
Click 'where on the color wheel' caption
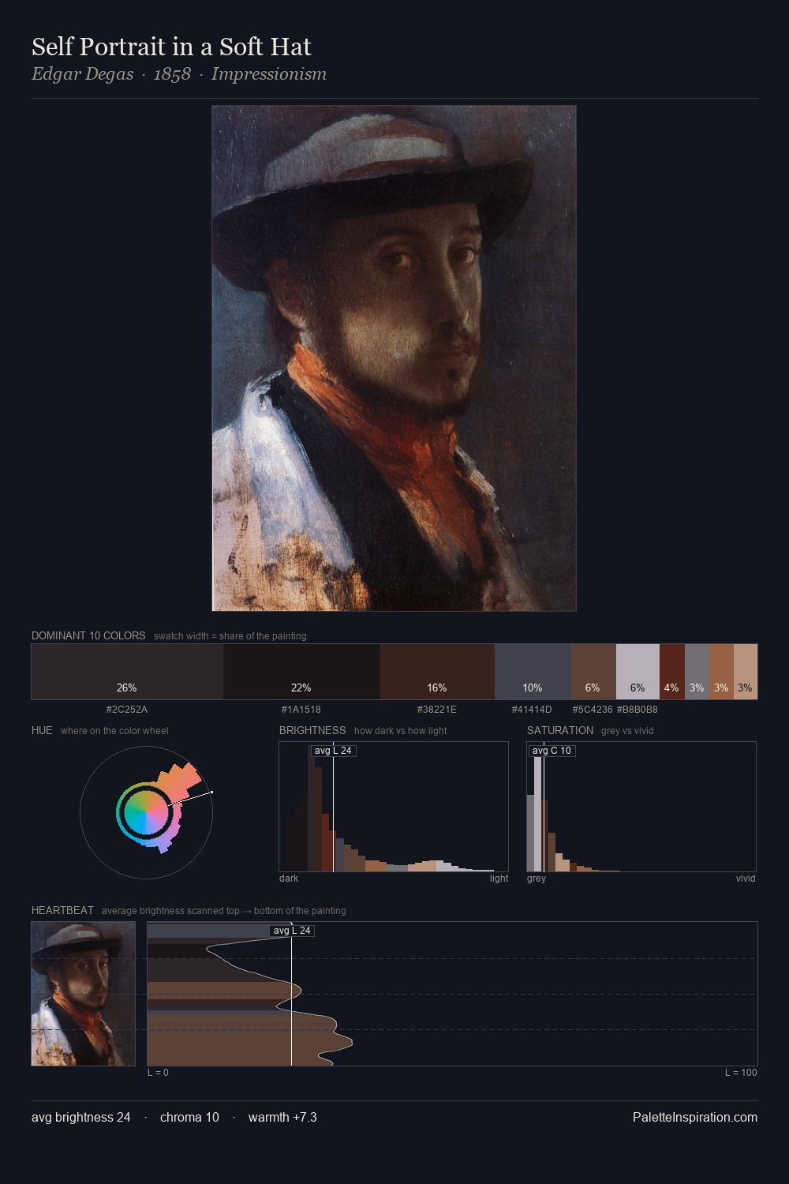coord(114,731)
